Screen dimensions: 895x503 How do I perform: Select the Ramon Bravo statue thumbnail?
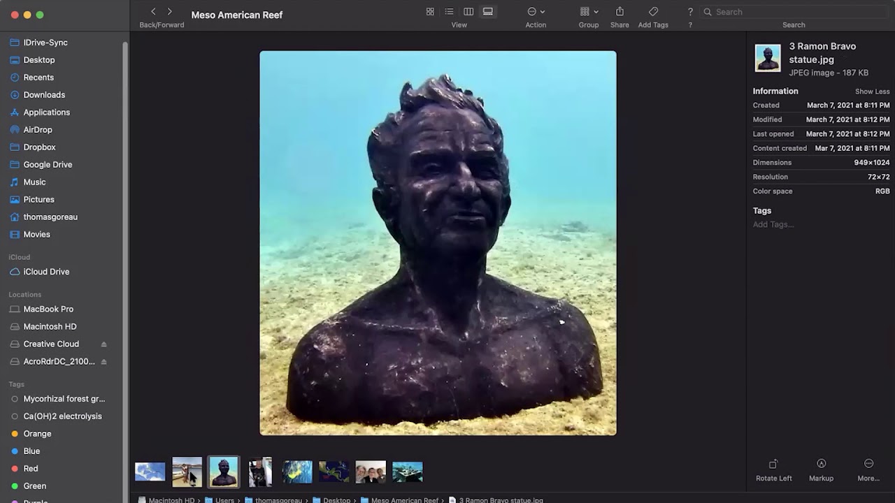(224, 472)
